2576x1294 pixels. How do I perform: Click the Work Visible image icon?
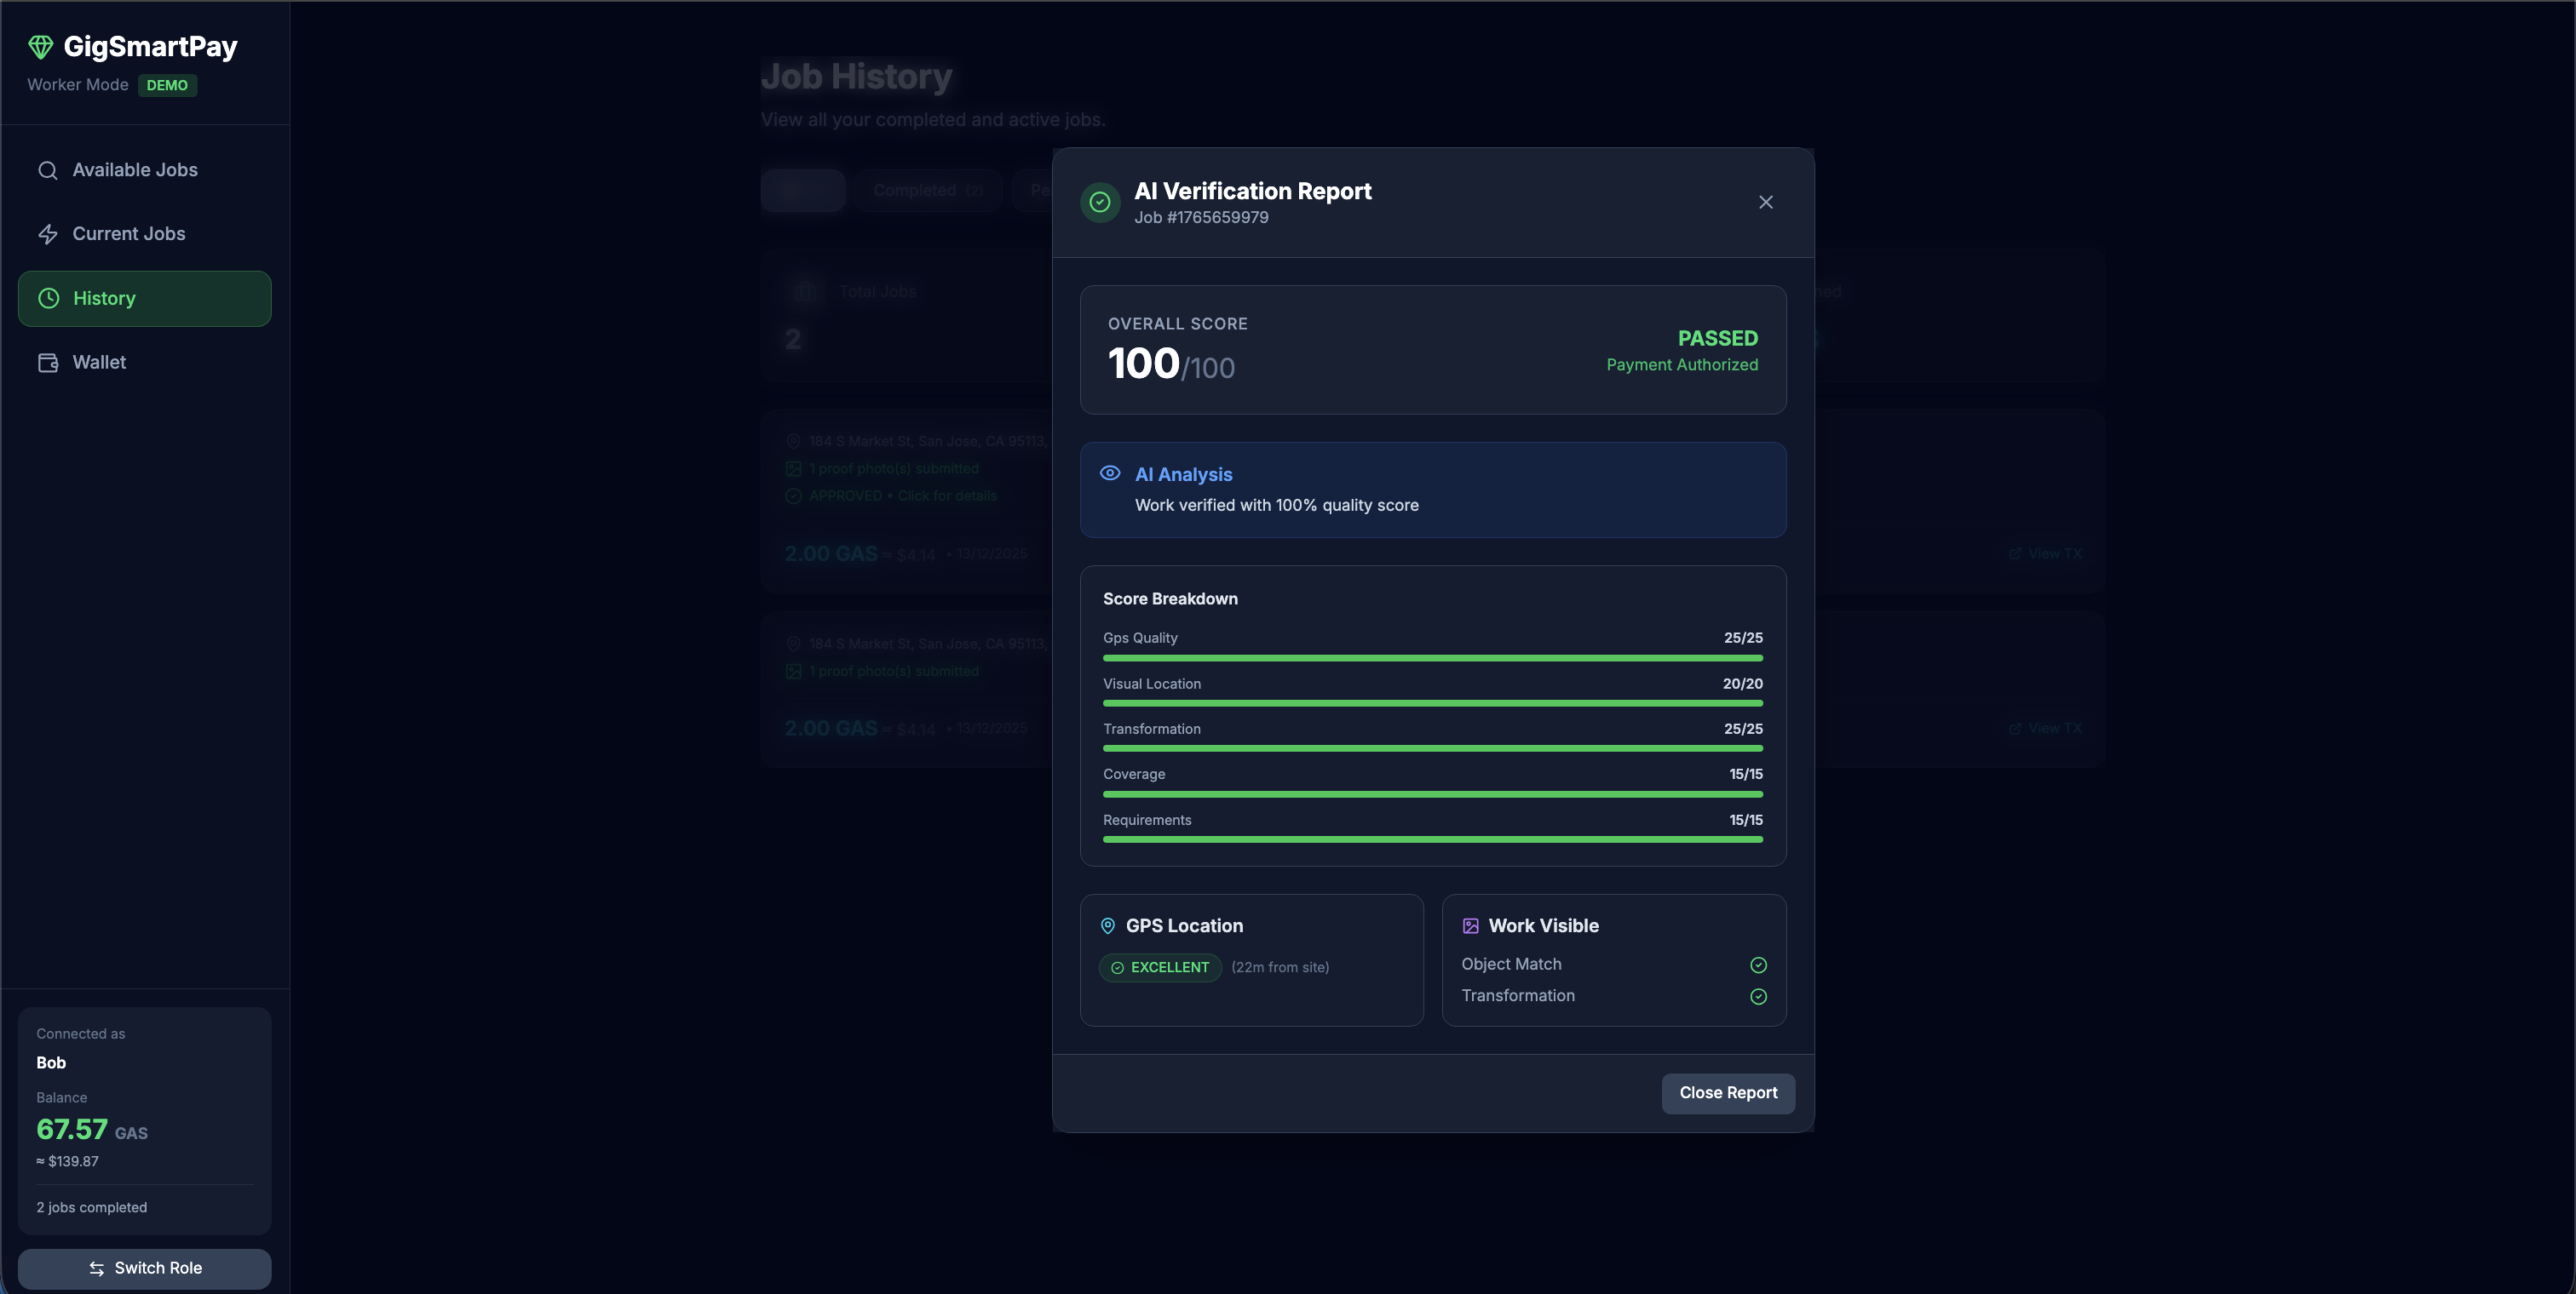point(1470,926)
